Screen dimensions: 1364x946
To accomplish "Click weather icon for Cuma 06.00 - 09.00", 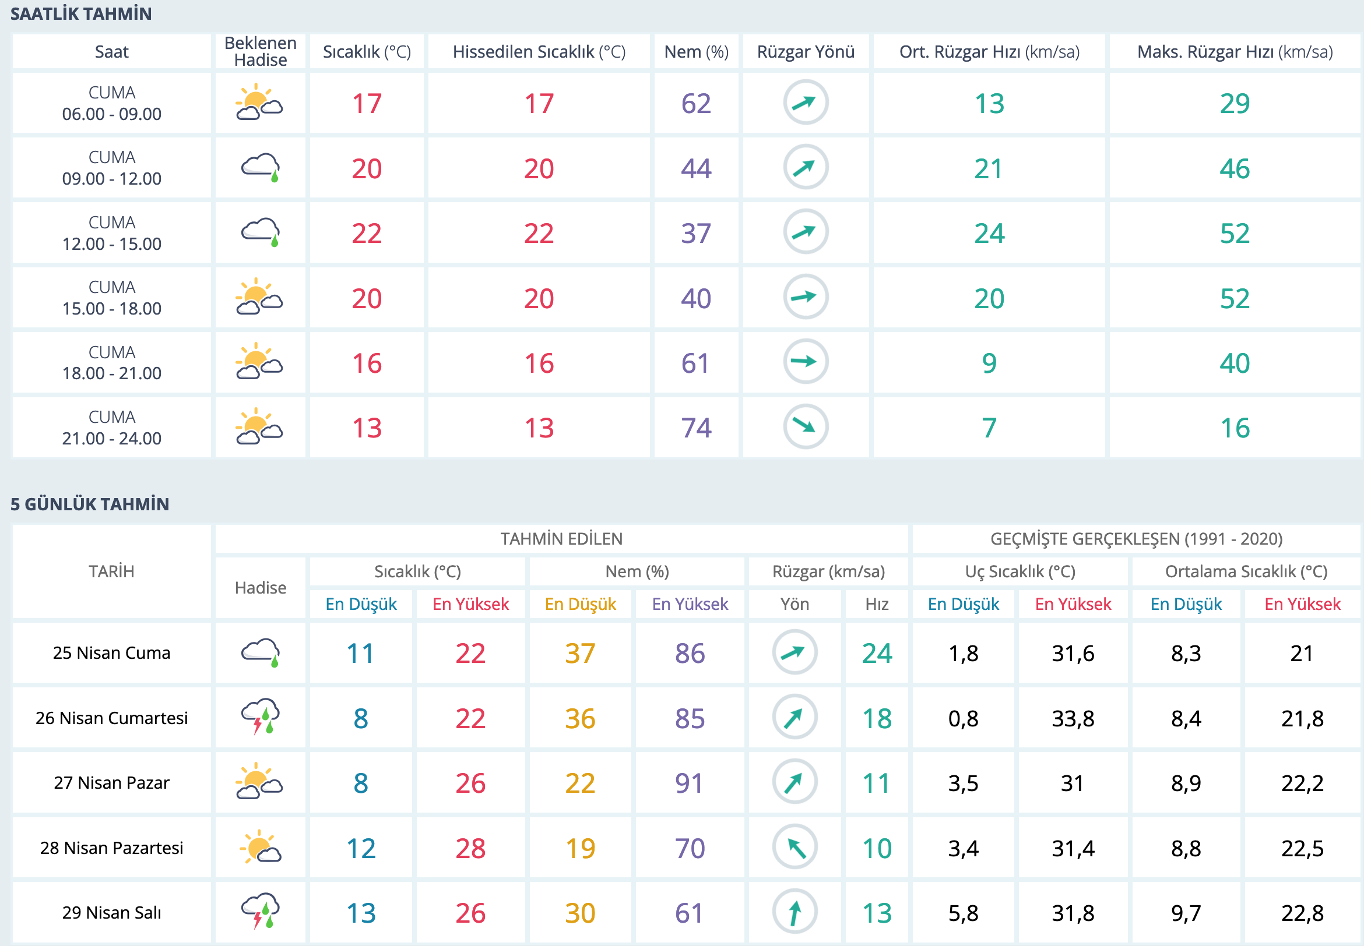I will pos(259,103).
